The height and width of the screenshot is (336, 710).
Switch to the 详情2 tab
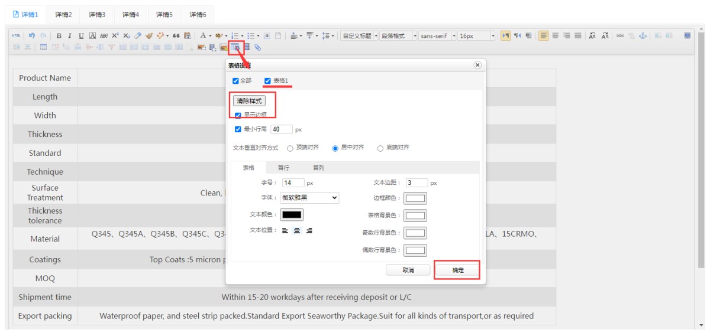tap(63, 14)
